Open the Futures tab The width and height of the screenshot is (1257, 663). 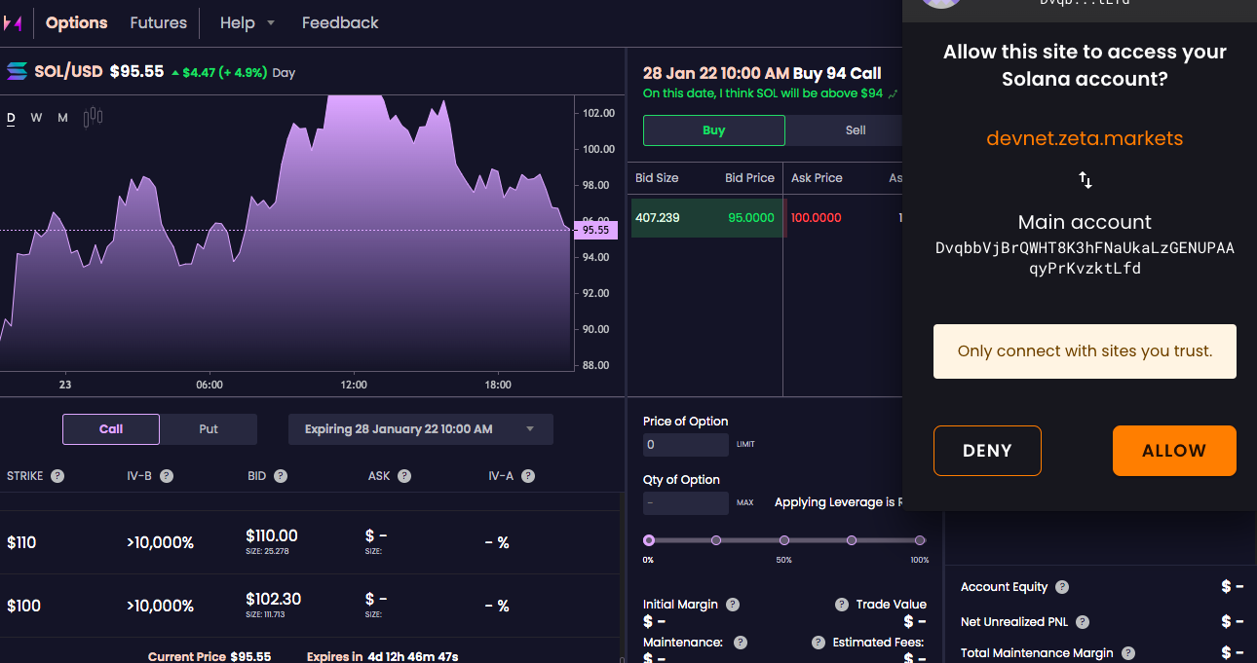(159, 22)
